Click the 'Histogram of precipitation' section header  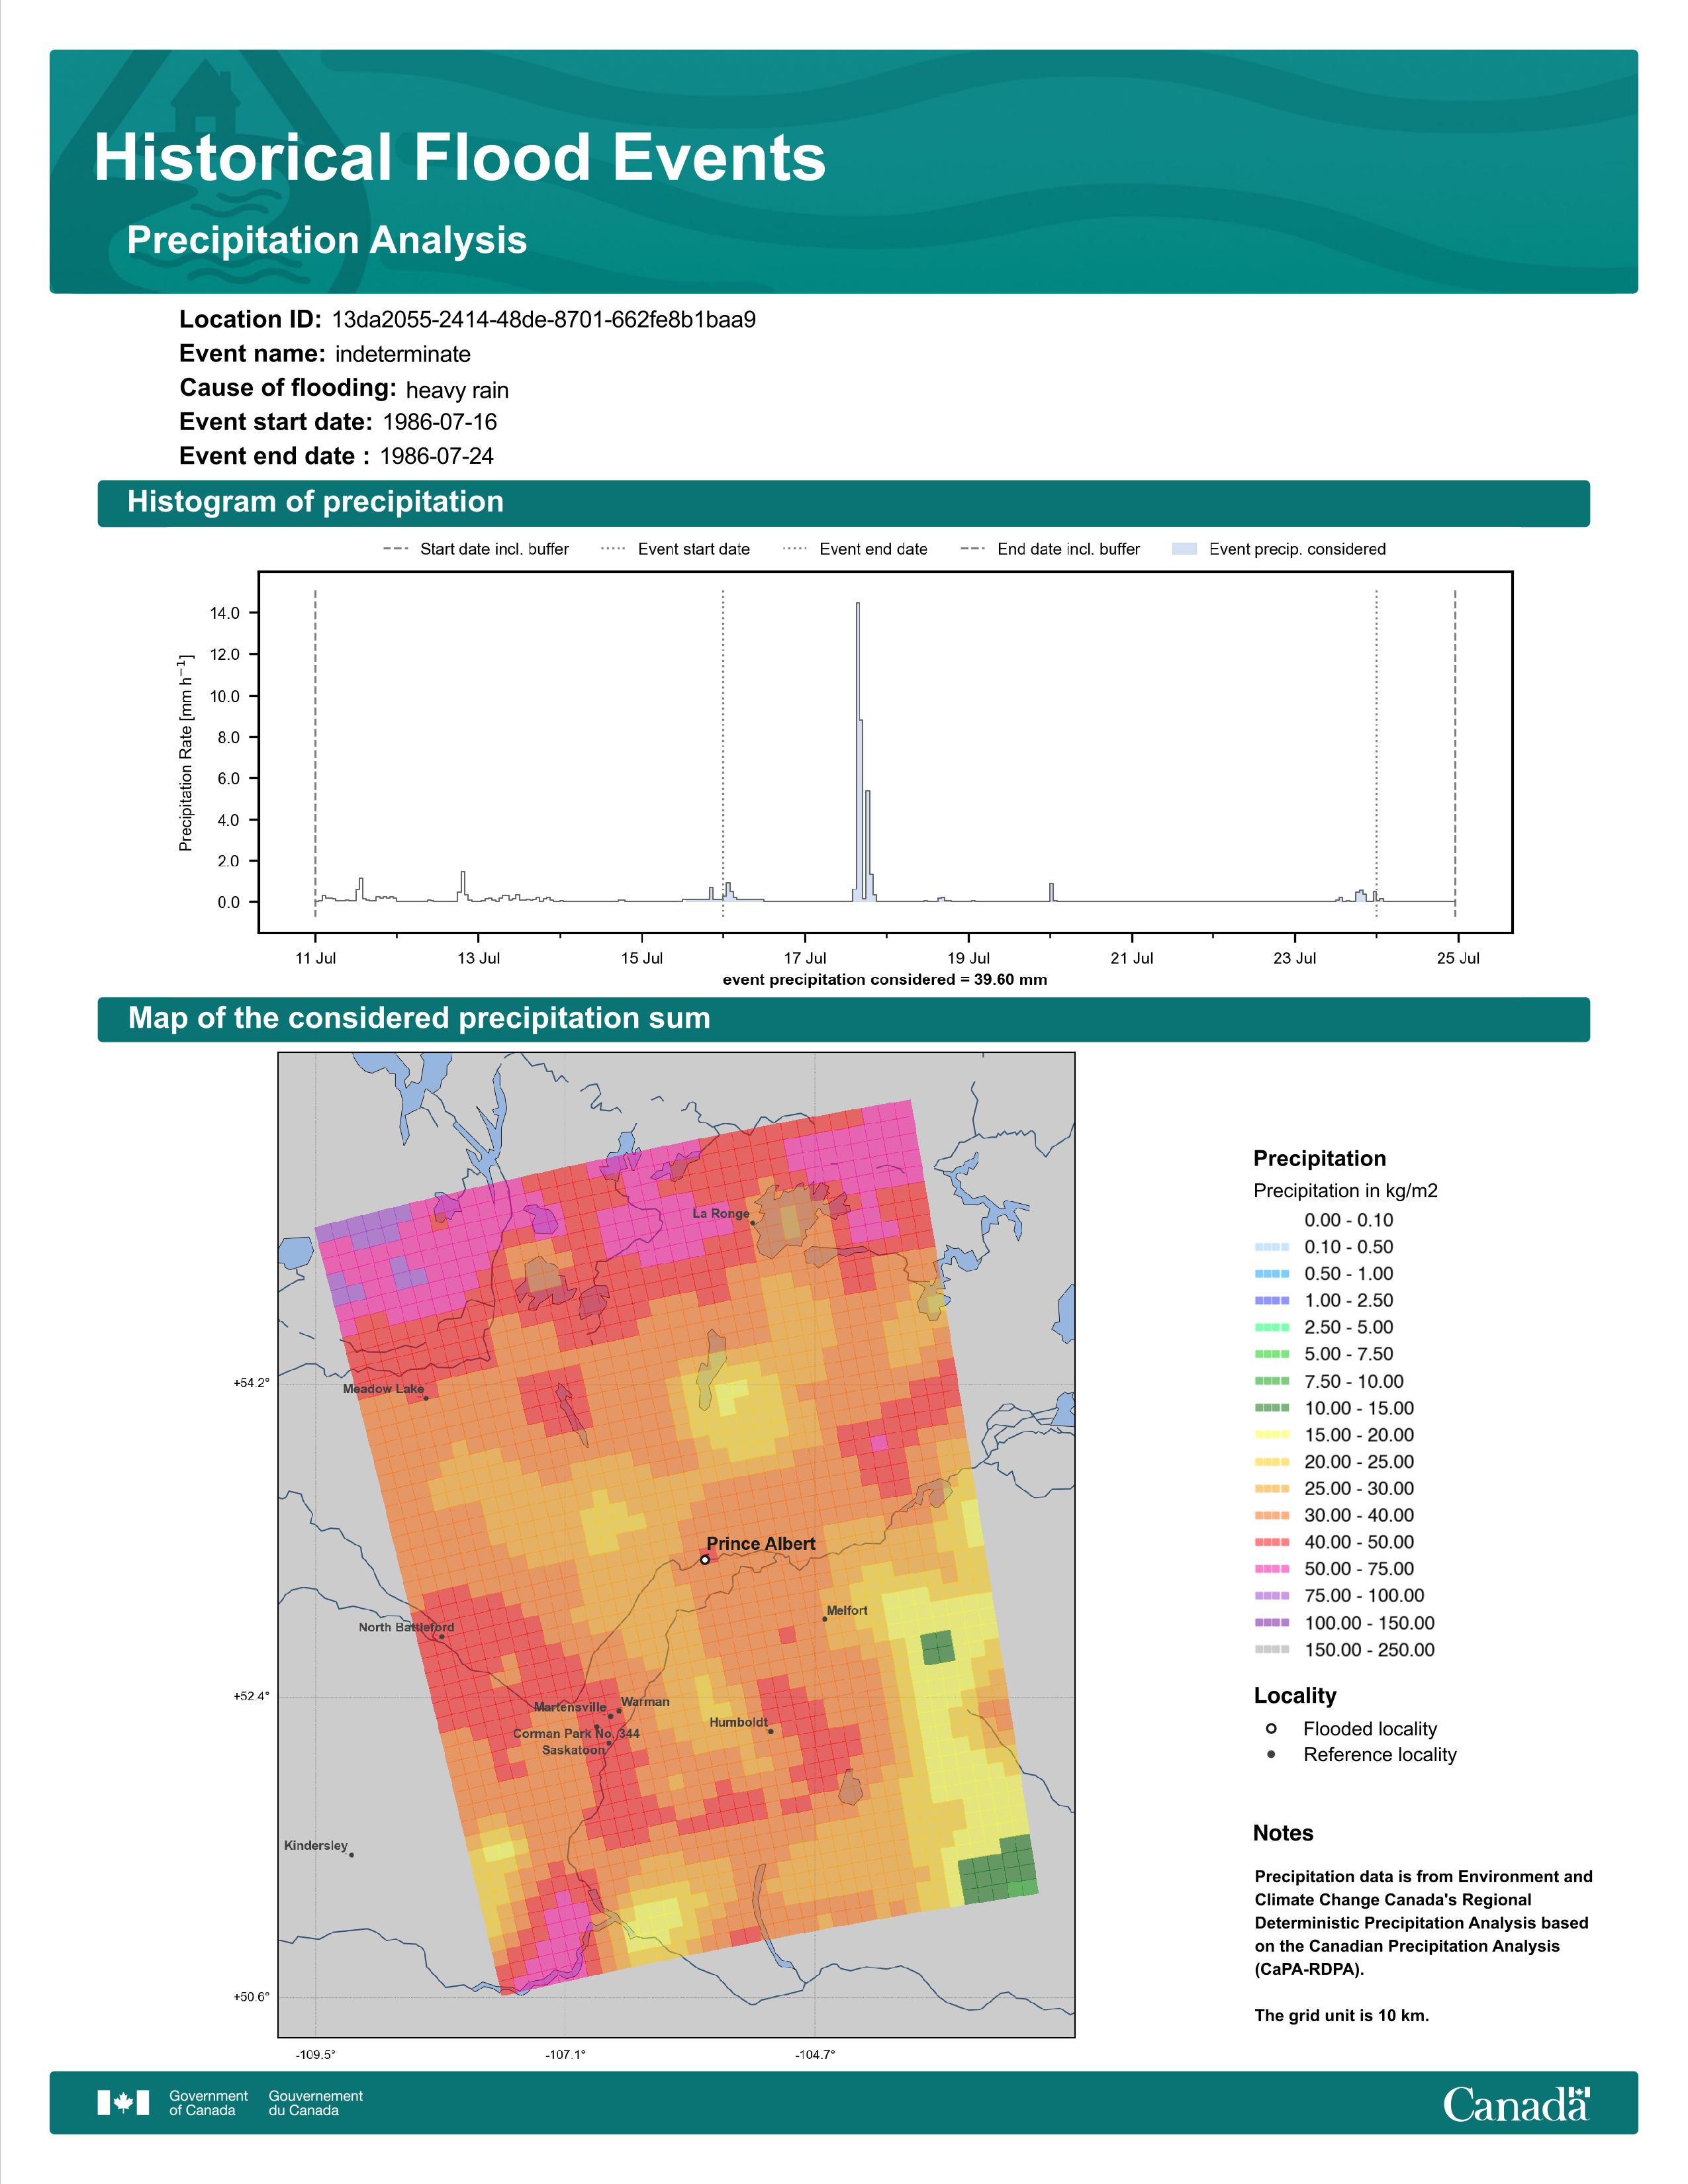point(843,503)
